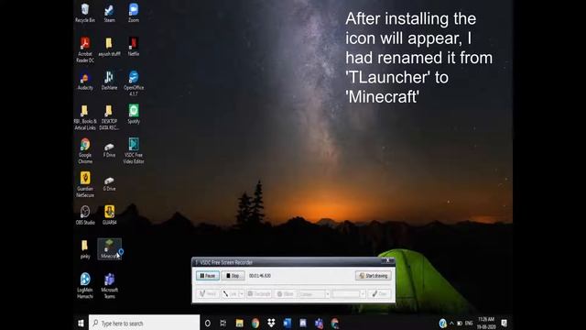The height and width of the screenshot is (330, 586).
Task: Select the Microsoft Teams desktop icon
Action: coord(109,285)
